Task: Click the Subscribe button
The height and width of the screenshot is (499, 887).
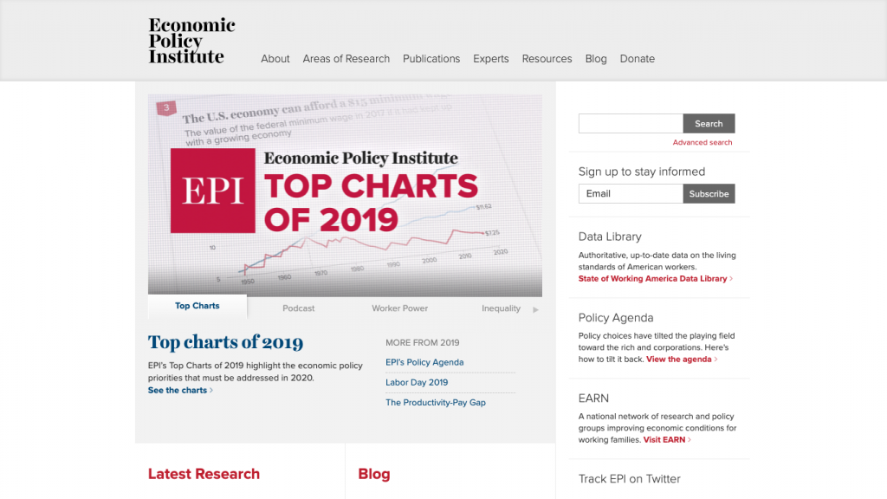Action: click(709, 193)
